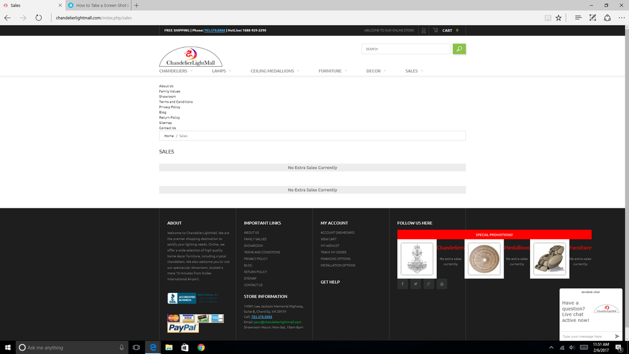Viewport: 629px width, 354px height.
Task: Click Track My Order in My Account
Action: click(333, 252)
